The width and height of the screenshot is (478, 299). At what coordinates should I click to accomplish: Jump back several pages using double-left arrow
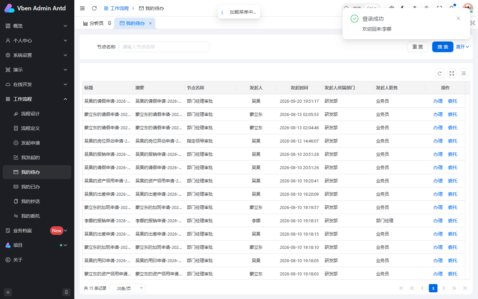click(412, 288)
